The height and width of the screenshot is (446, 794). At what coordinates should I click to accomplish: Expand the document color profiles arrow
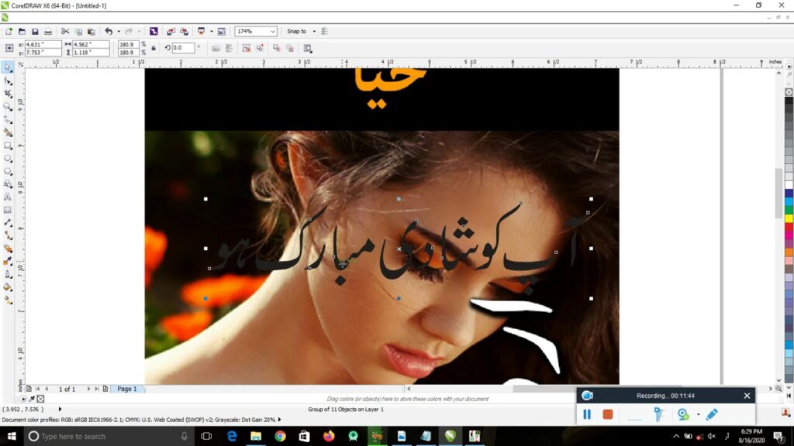[x=279, y=420]
